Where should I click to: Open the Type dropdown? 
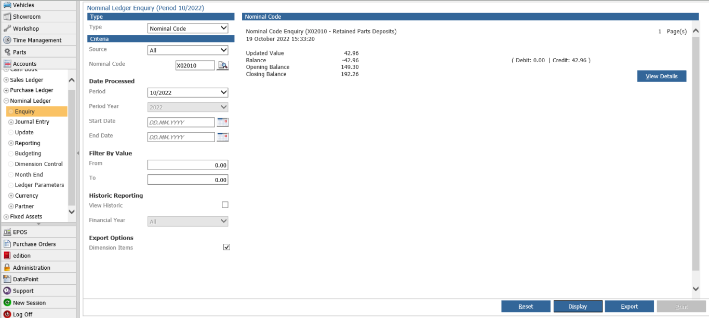tap(188, 28)
